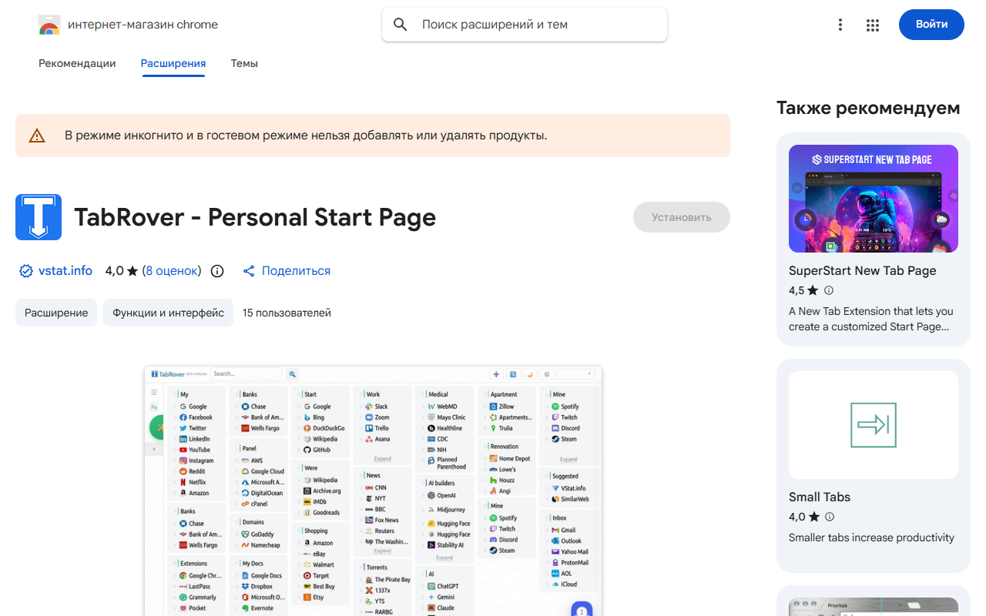The height and width of the screenshot is (616, 986).
Task: Click the search magnifier icon
Action: pos(401,25)
